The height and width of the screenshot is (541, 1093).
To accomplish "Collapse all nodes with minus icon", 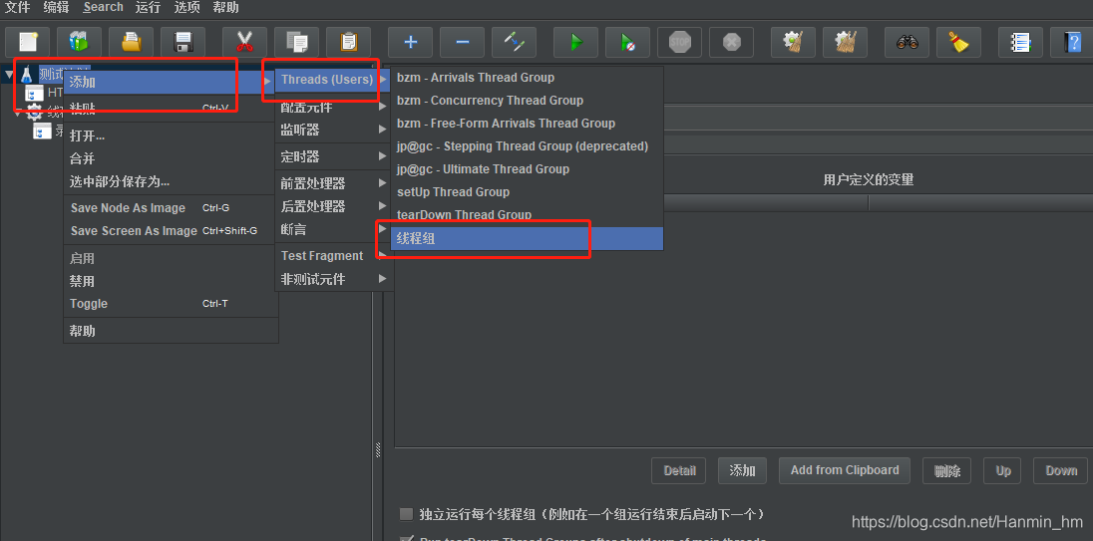I will pos(462,43).
